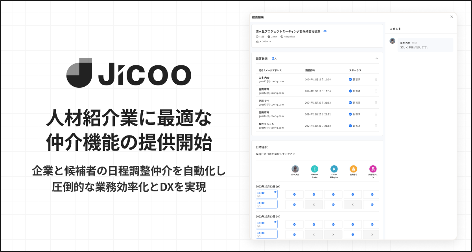
Task: Toggle 吉 column X cell for December 12 14:00
Action: [x=353, y=204]
